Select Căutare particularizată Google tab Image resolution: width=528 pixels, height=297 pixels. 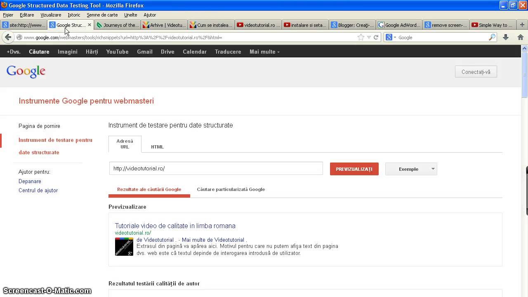tap(231, 189)
